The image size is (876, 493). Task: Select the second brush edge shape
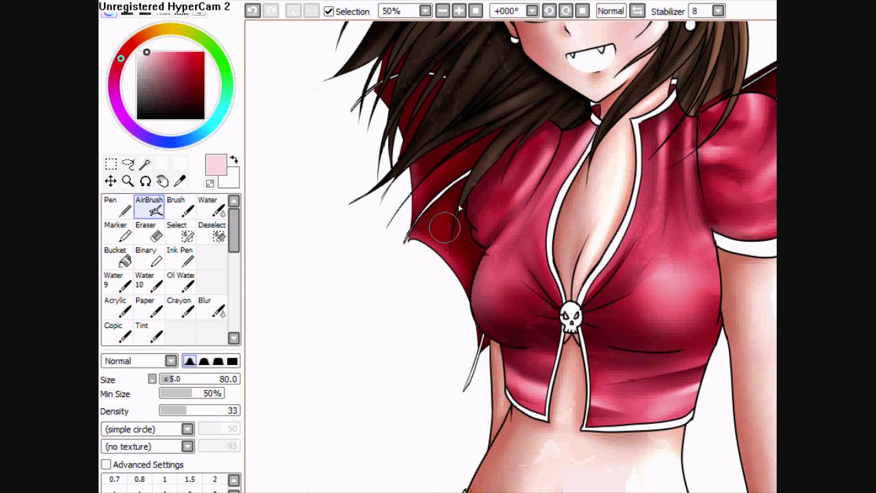coord(204,361)
